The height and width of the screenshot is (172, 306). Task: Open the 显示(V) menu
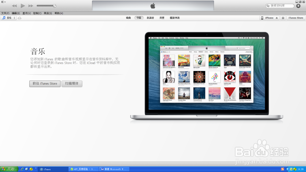pos(27,13)
